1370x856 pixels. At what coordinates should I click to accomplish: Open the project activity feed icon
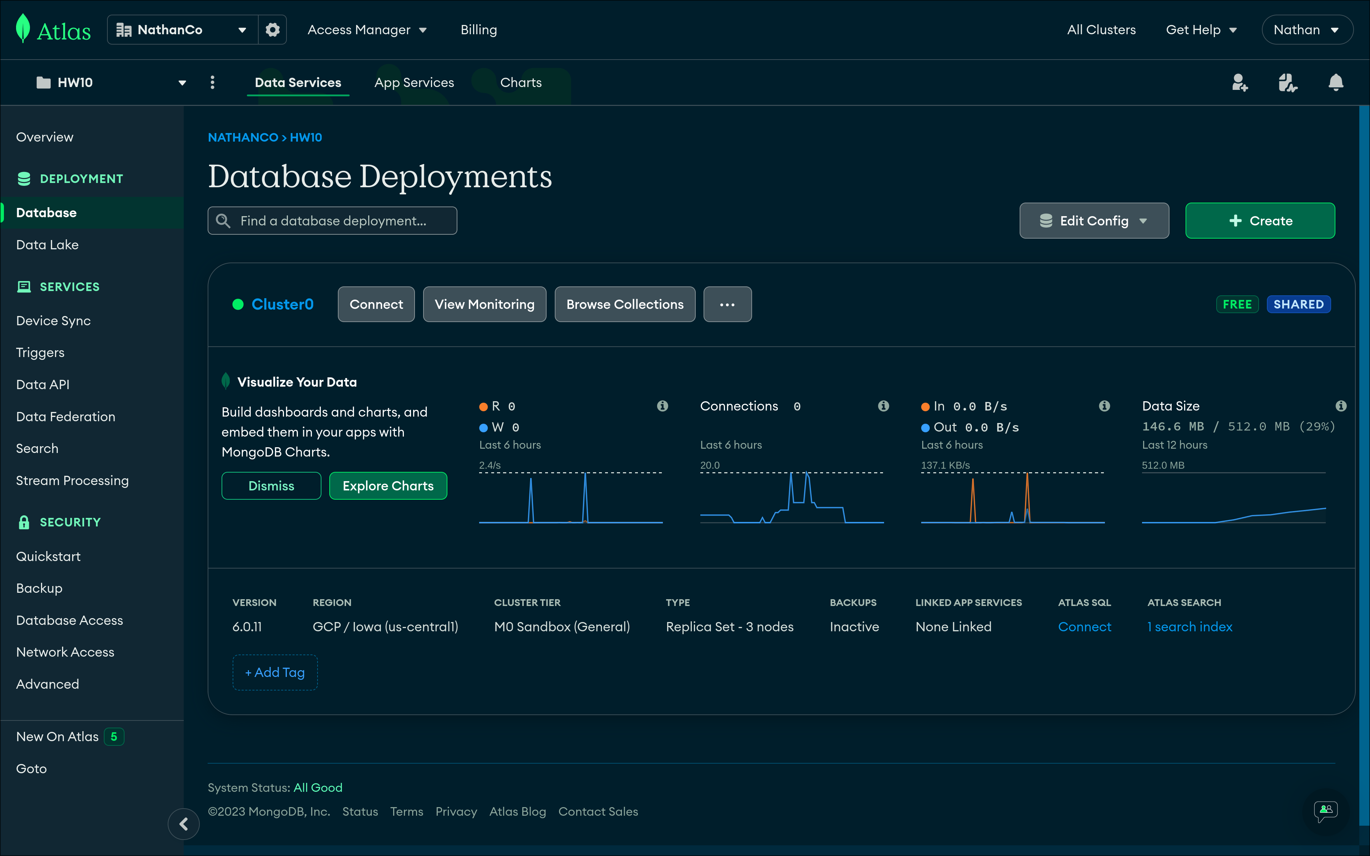(1287, 83)
